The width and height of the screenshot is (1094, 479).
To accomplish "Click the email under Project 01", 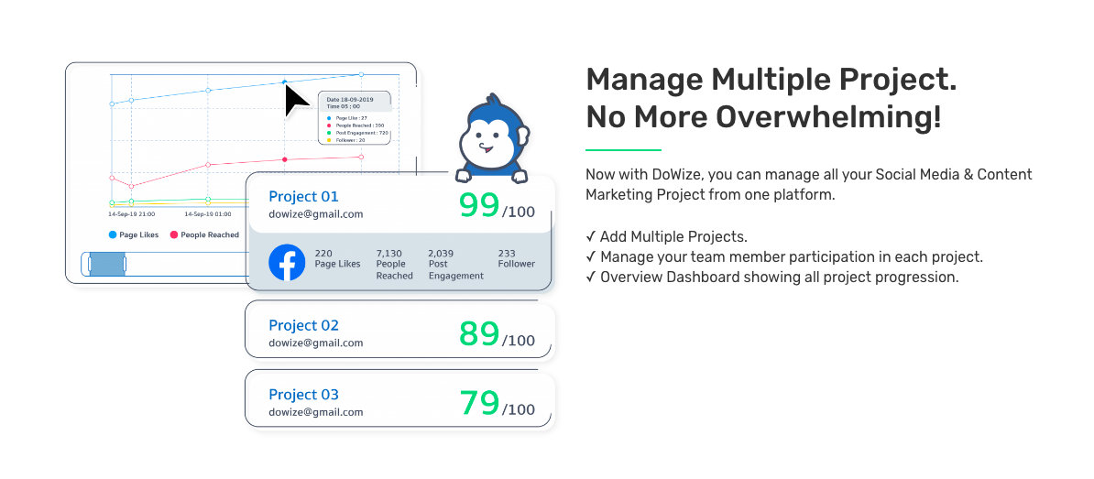I will (x=316, y=214).
